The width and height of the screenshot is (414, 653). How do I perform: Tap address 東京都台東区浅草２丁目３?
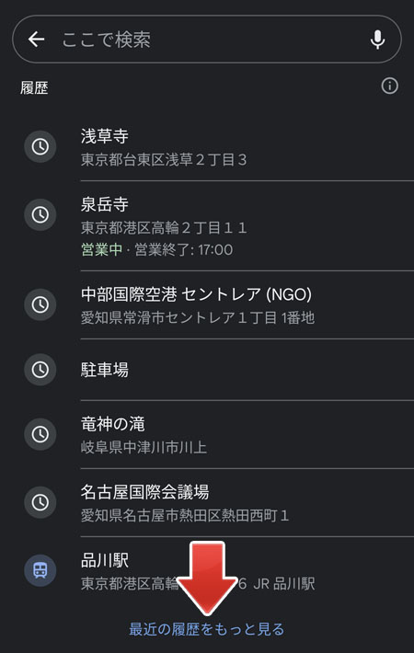[164, 159]
